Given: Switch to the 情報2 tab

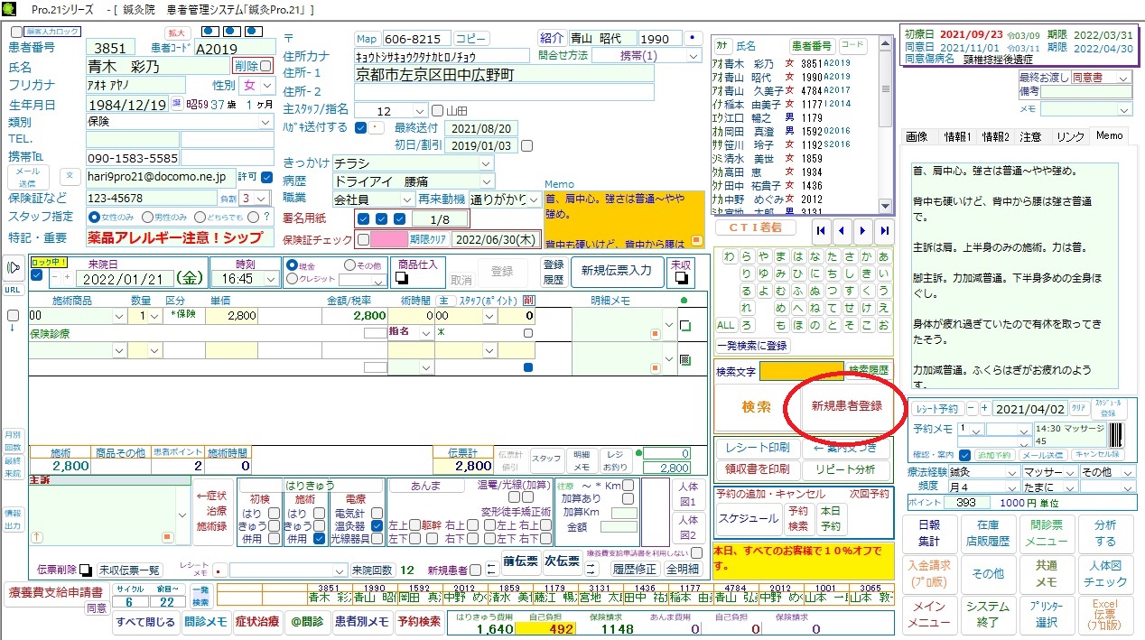Looking at the screenshot, I should (996, 136).
